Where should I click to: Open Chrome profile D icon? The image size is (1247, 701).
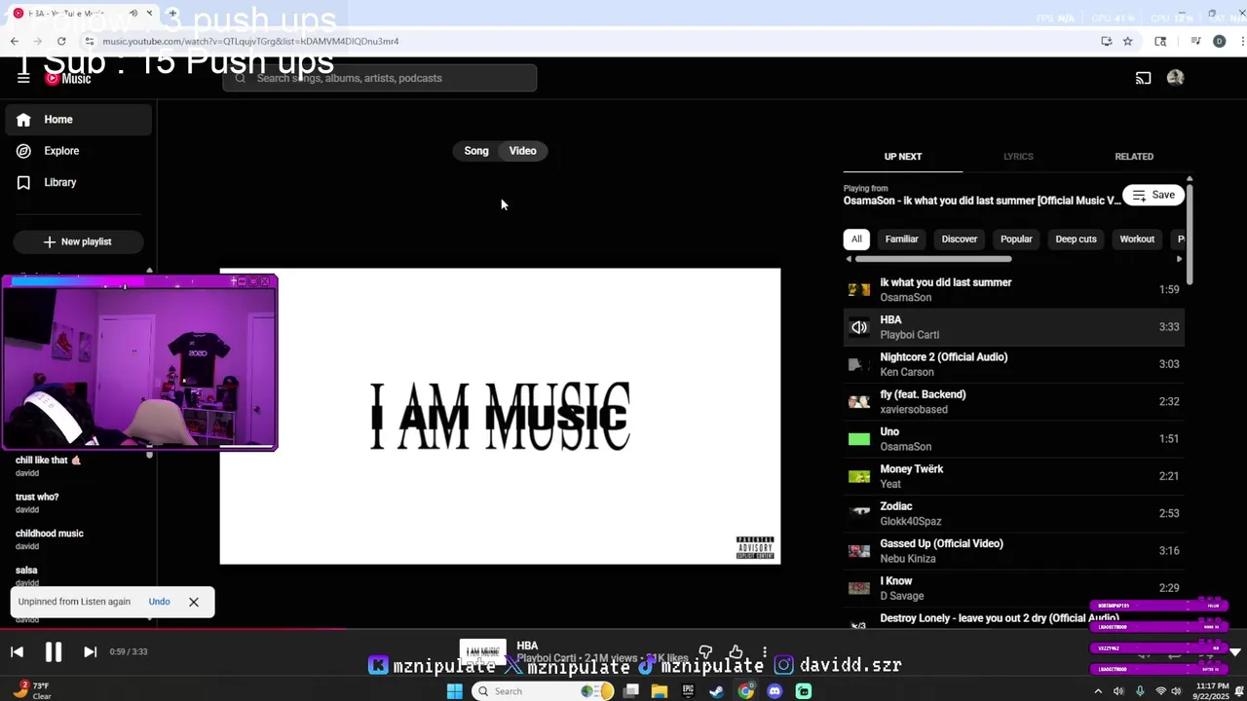tap(1219, 41)
